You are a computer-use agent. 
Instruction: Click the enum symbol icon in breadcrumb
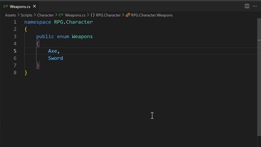pyautogui.click(x=128, y=15)
